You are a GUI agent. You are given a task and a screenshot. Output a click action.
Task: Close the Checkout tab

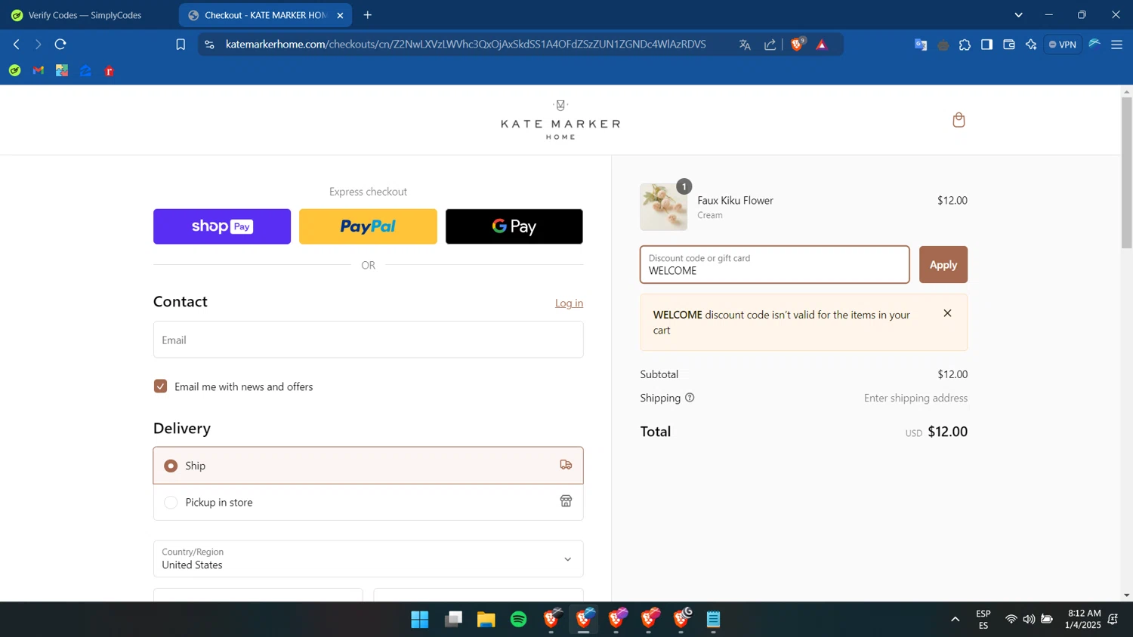340,15
